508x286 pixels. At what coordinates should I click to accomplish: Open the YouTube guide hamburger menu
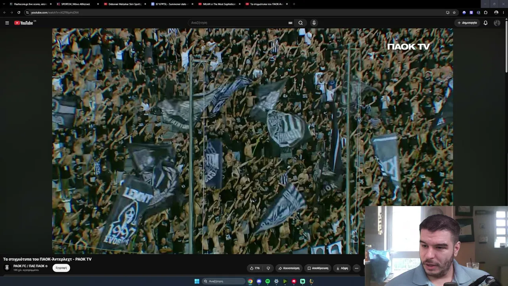(x=7, y=23)
